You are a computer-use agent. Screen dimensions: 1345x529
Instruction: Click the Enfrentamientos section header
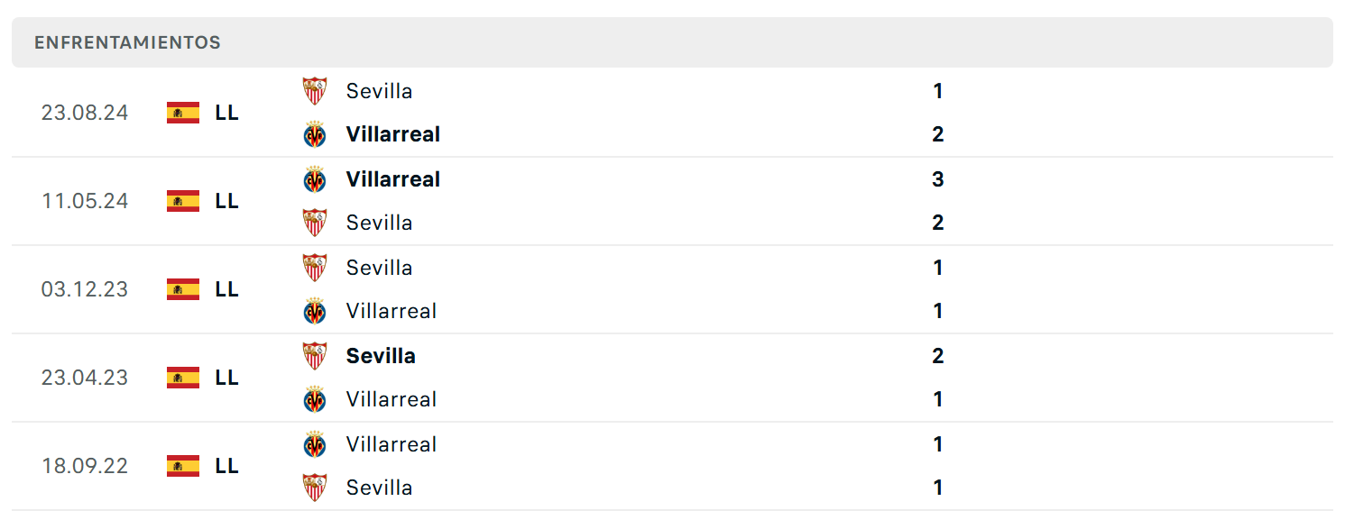pyautogui.click(x=672, y=42)
